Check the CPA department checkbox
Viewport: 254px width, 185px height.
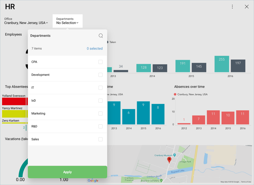[100, 62]
